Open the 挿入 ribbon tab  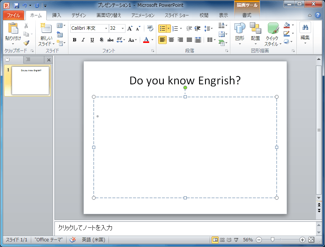click(56, 15)
